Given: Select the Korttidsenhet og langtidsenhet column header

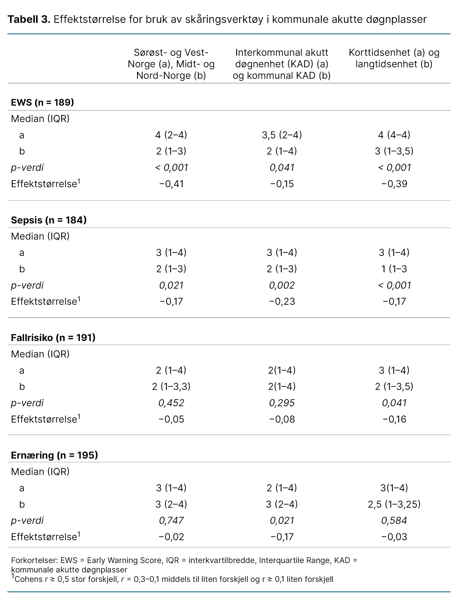Looking at the screenshot, I should click(394, 58).
